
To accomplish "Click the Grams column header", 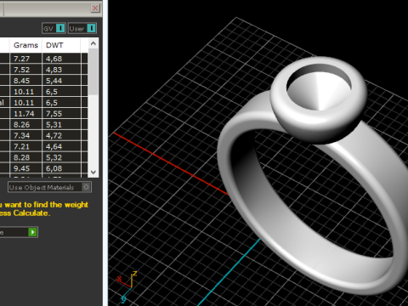I will click(x=25, y=45).
